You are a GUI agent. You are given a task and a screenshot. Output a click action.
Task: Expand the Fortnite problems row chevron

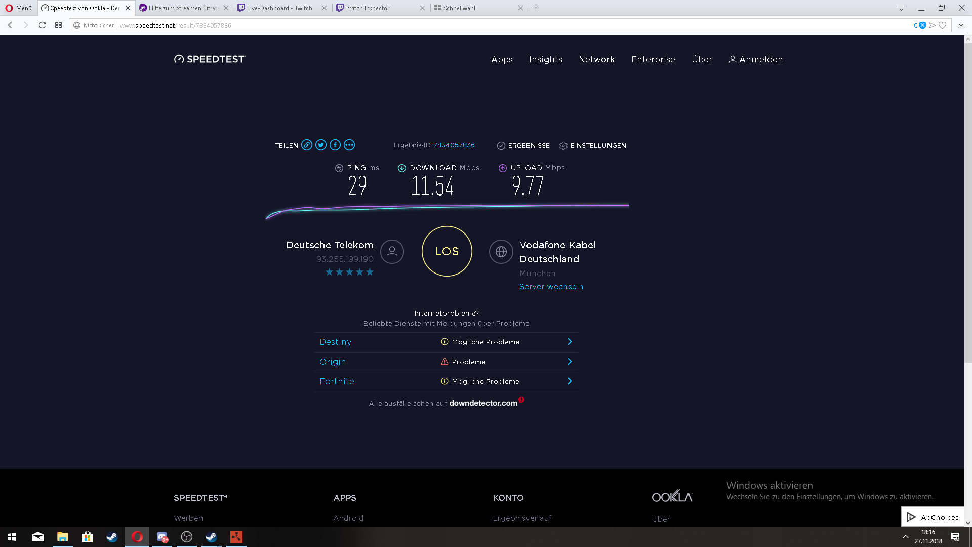point(570,381)
